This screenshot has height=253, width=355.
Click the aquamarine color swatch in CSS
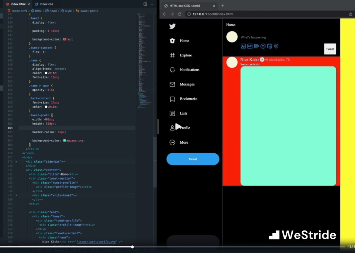point(64,141)
